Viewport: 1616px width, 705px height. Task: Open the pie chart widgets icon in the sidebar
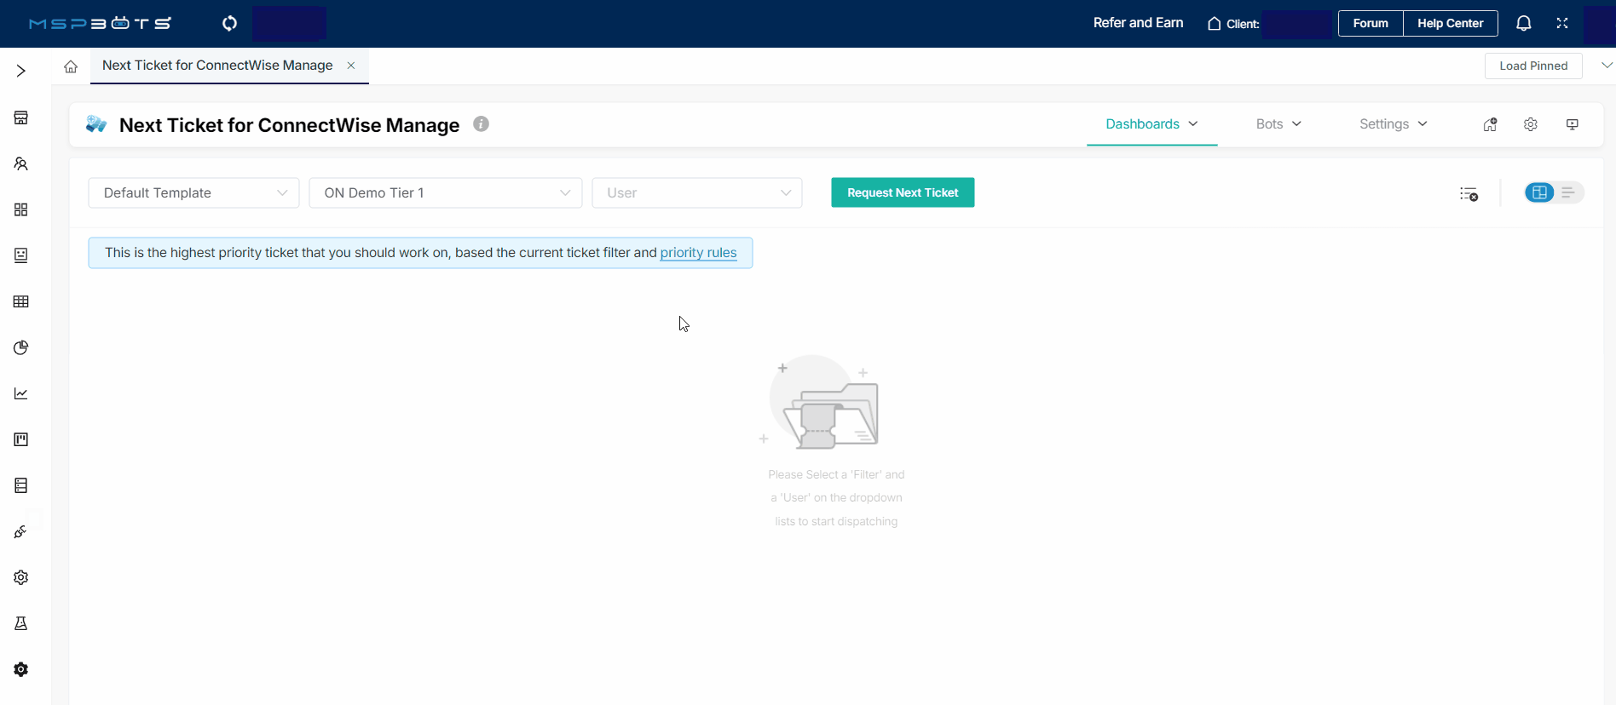pyautogui.click(x=21, y=347)
